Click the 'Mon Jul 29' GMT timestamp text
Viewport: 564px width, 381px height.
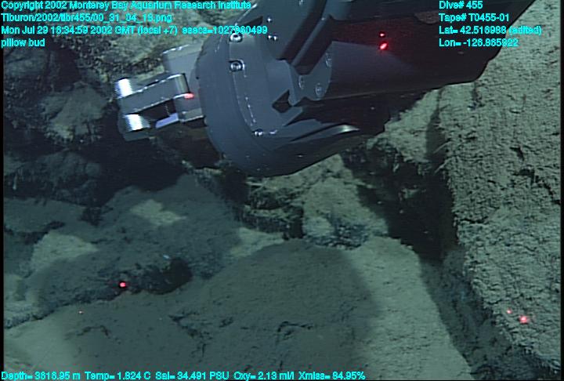89,30
